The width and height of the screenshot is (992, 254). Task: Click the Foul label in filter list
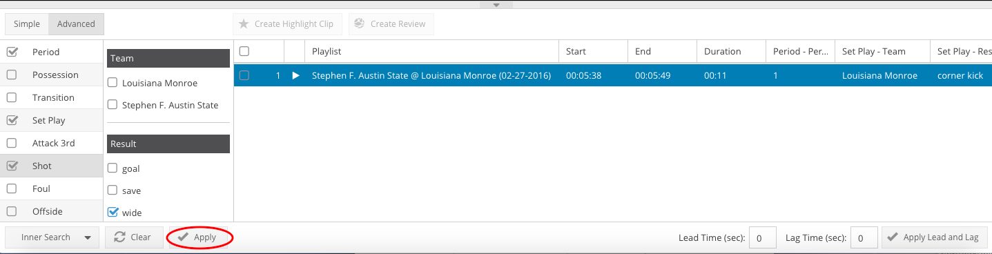41,188
